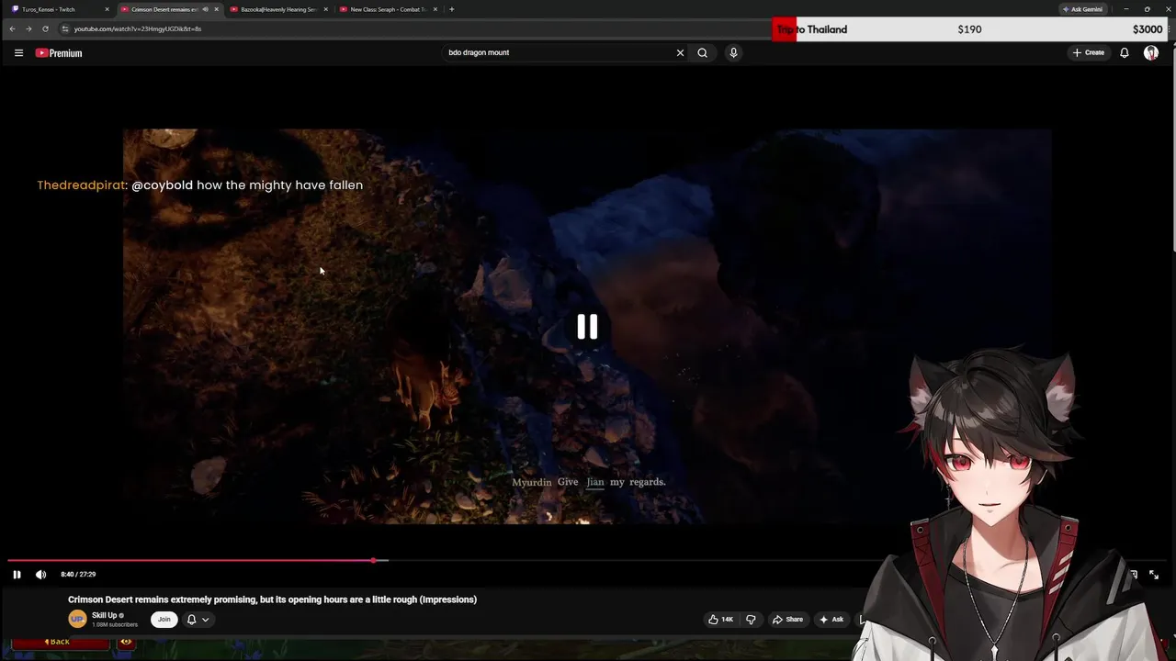Click the eye icon beside Back
1176x661 pixels.
(126, 642)
